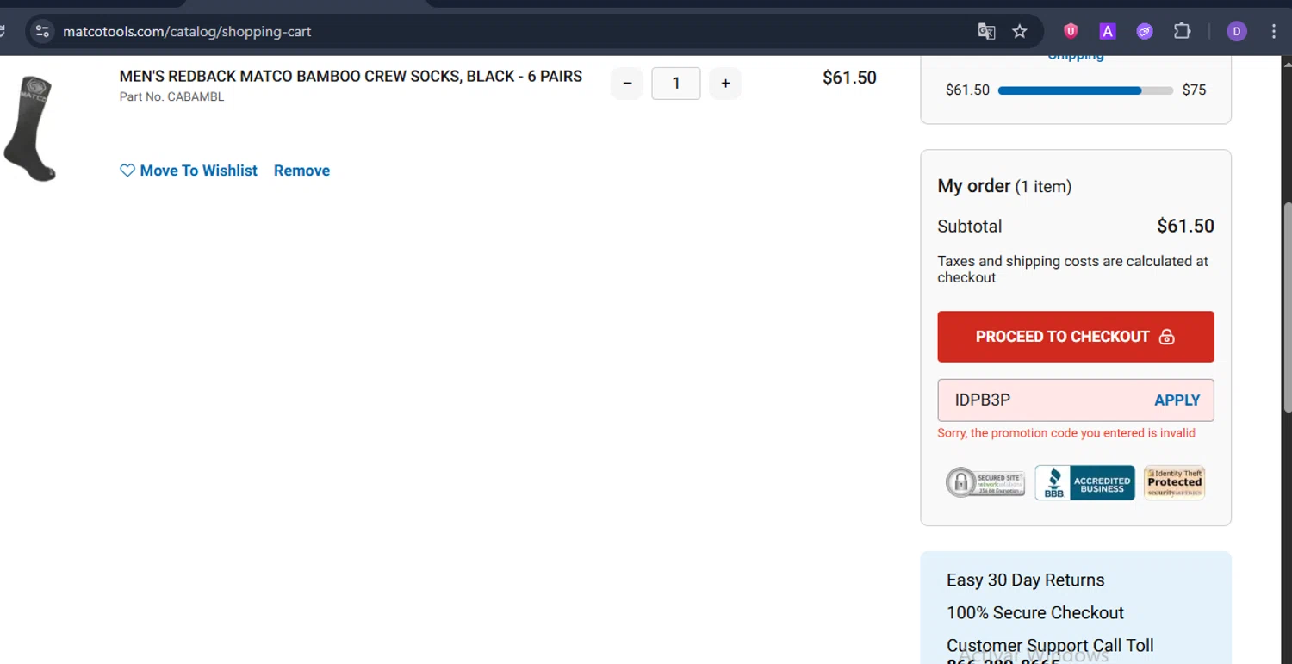This screenshot has height=664, width=1292.
Task: Open the Men's Redback Bamboo Crew Socks title
Action: 351,77
